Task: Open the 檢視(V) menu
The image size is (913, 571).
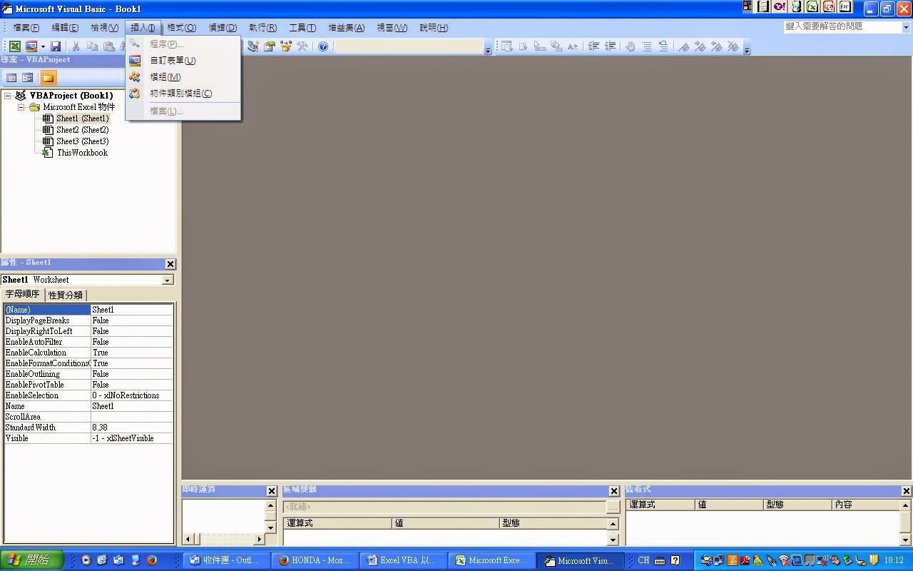Action: coord(104,28)
